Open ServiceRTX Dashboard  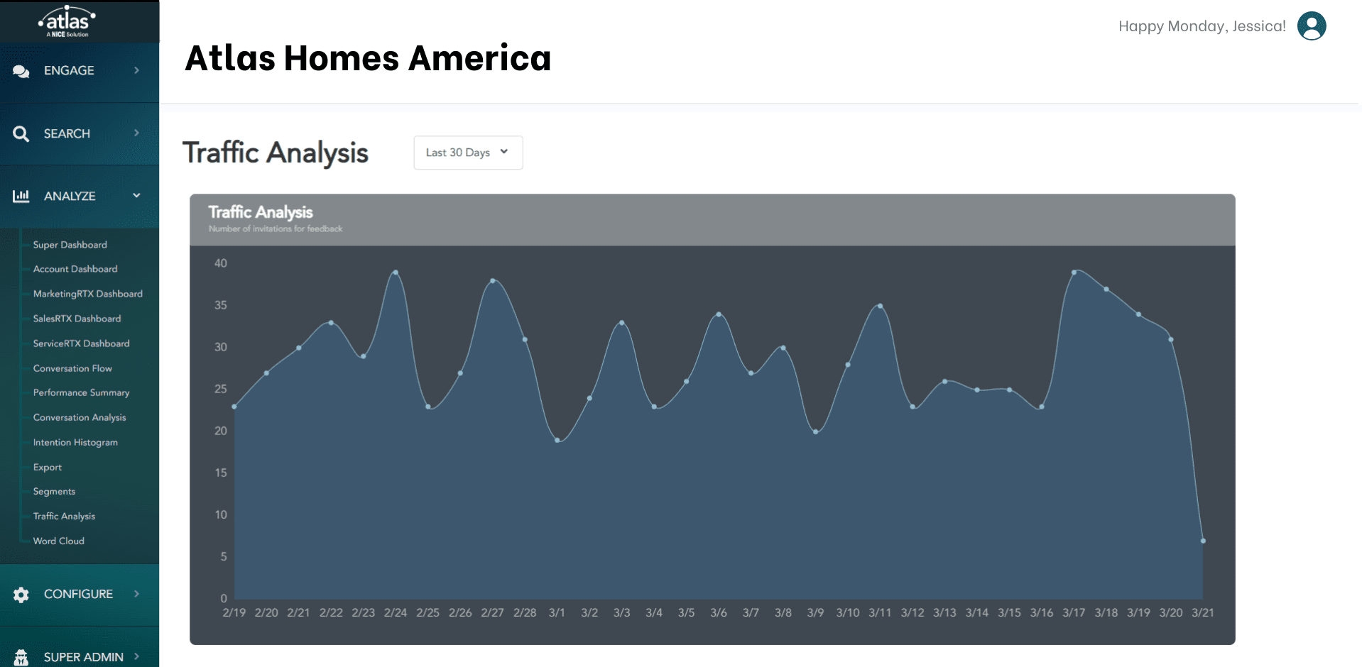click(82, 343)
